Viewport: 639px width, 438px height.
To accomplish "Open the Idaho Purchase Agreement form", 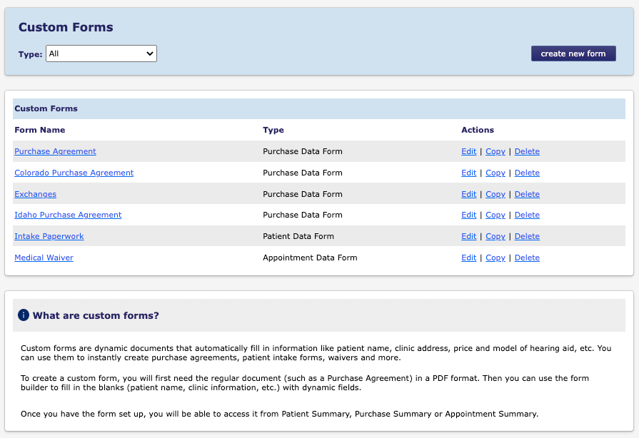I will click(x=68, y=215).
